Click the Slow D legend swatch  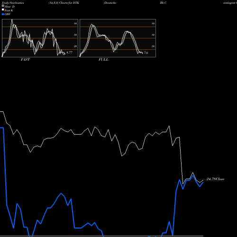point(3,6)
